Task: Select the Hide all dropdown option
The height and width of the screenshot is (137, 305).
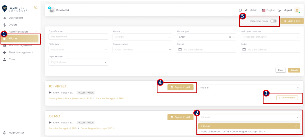Action: tap(249, 126)
